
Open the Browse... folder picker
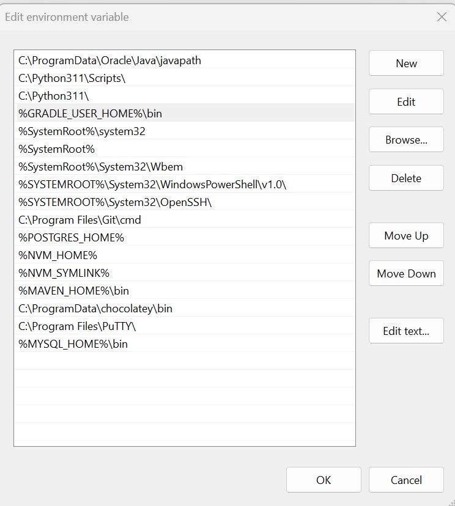click(406, 140)
